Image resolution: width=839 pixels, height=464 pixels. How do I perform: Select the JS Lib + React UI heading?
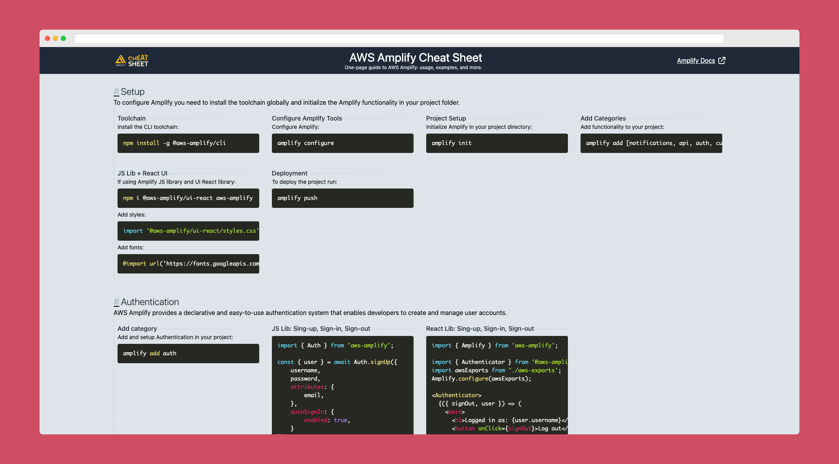point(142,173)
